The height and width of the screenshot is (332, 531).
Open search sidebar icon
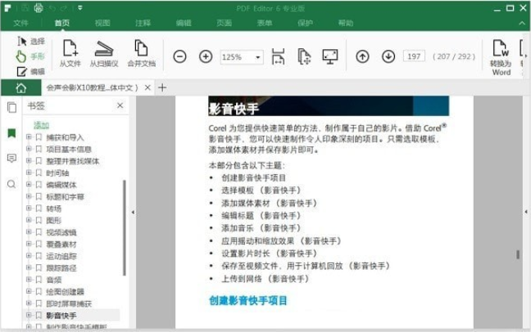point(11,184)
